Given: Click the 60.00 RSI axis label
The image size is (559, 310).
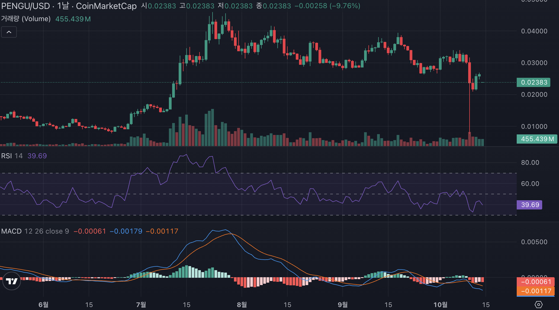Looking at the screenshot, I should pos(530,184).
